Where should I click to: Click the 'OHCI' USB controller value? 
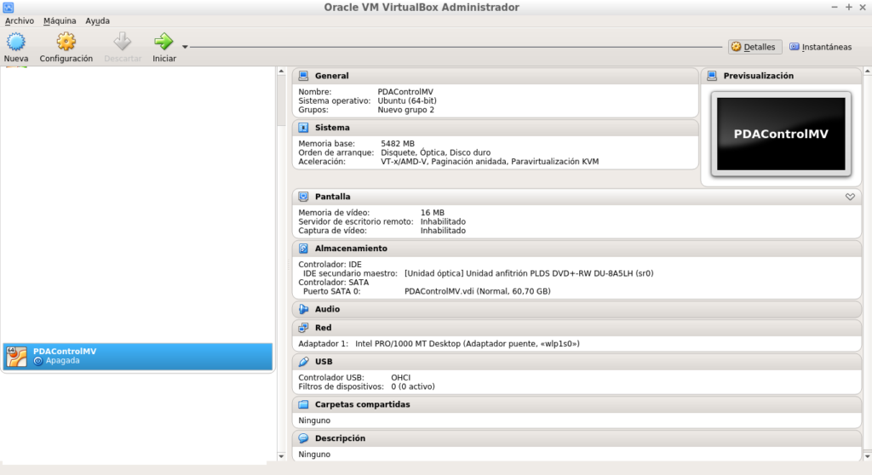click(x=400, y=378)
